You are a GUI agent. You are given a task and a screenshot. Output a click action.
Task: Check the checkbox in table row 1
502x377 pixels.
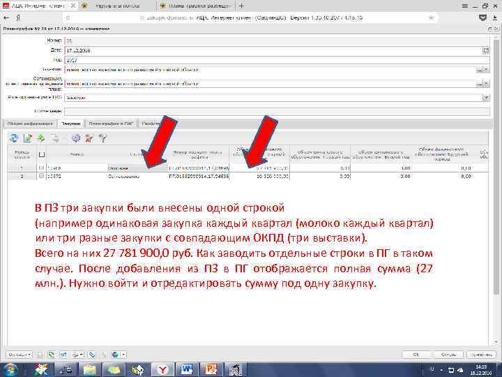(41, 168)
